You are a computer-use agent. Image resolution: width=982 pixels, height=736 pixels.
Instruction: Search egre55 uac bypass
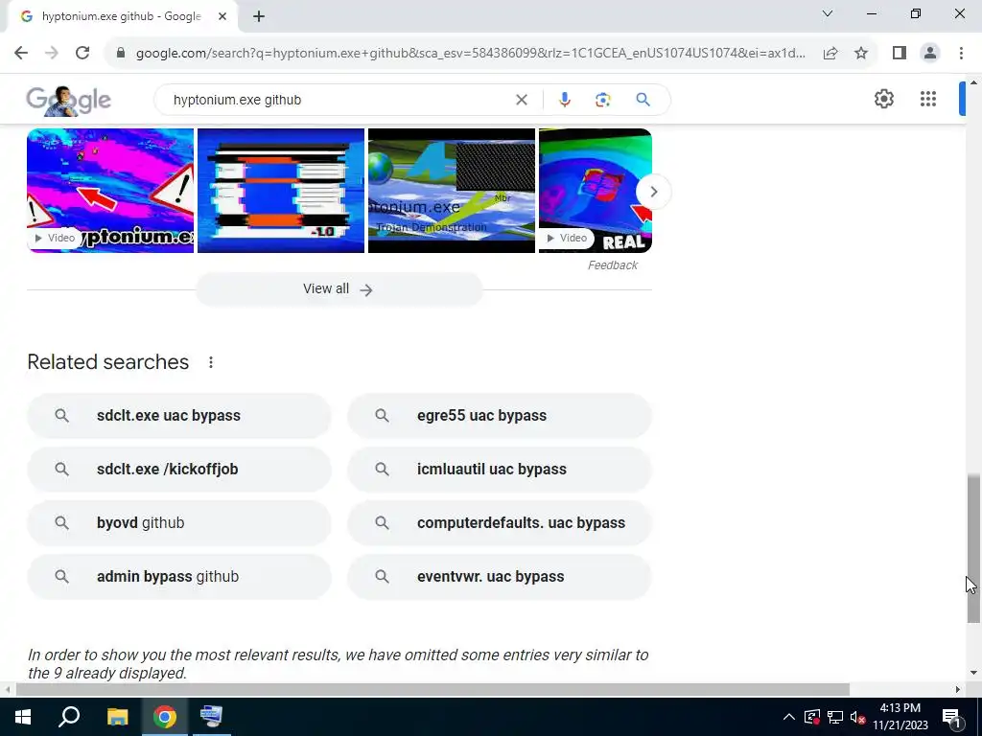[x=500, y=416]
